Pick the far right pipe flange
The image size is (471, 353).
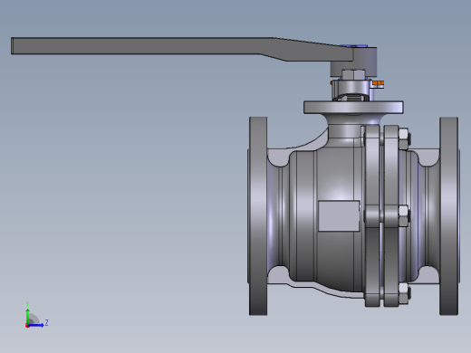[449, 216]
